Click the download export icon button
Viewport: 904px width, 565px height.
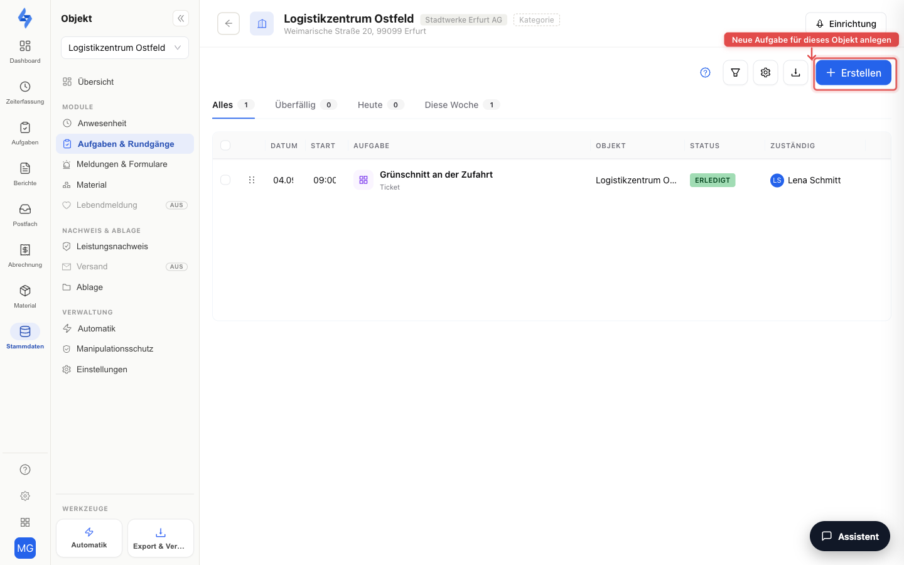[x=795, y=73]
